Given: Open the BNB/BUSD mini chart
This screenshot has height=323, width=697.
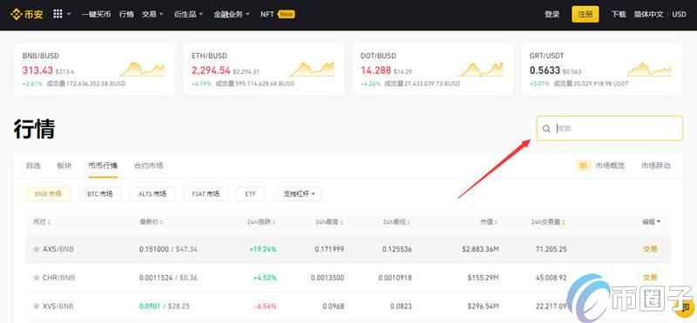Looking at the screenshot, I should tap(142, 70).
